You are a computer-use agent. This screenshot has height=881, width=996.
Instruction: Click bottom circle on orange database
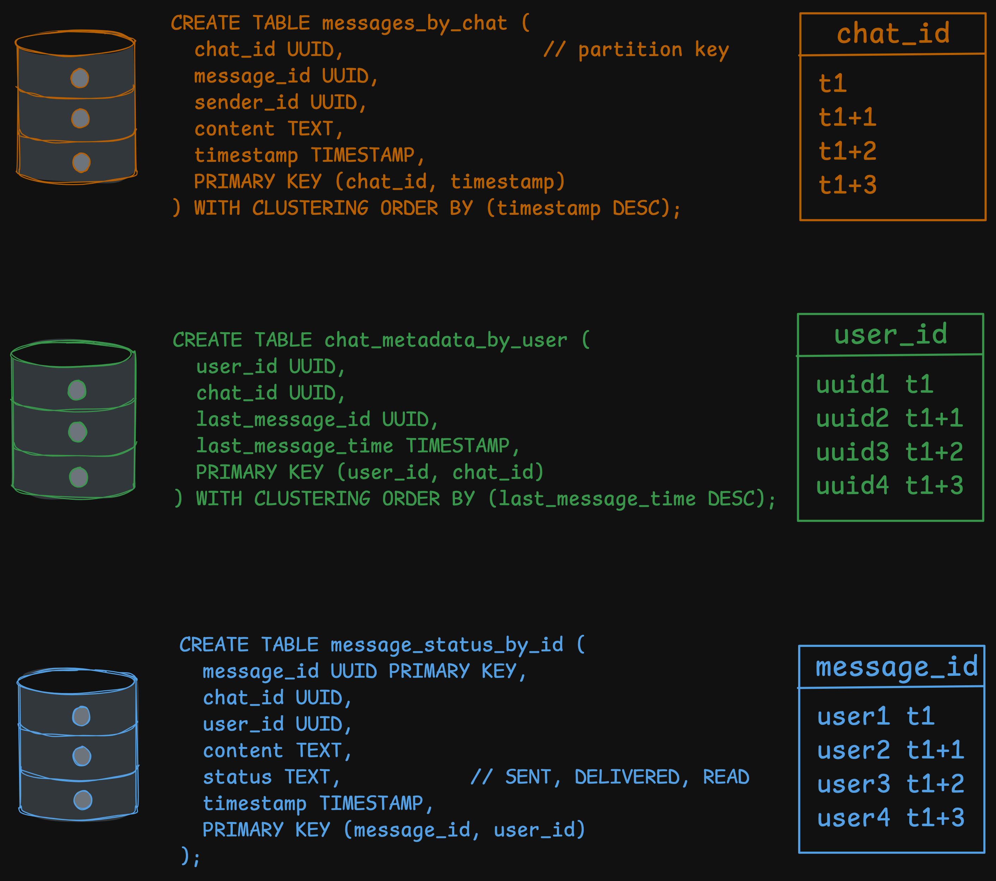81,163
